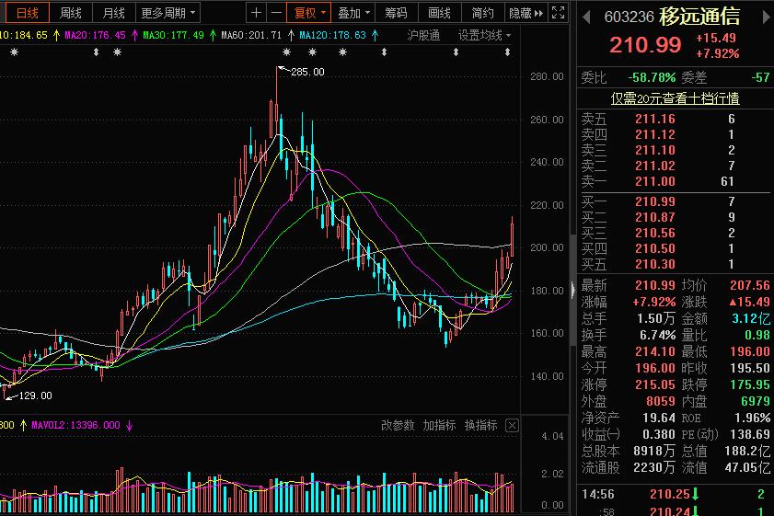Expand the 复权 adjustment dropdown
The image size is (774, 516).
pyautogui.click(x=310, y=13)
